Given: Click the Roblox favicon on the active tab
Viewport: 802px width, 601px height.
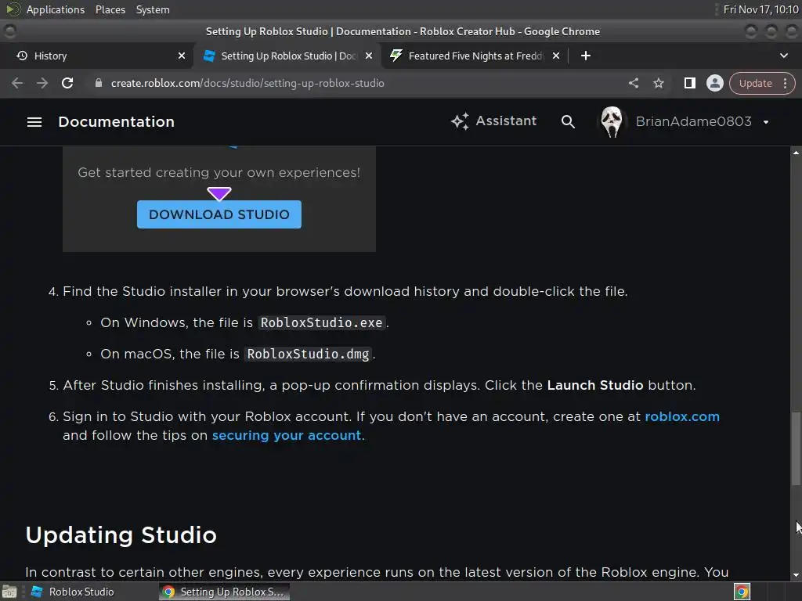Looking at the screenshot, I should 208,56.
